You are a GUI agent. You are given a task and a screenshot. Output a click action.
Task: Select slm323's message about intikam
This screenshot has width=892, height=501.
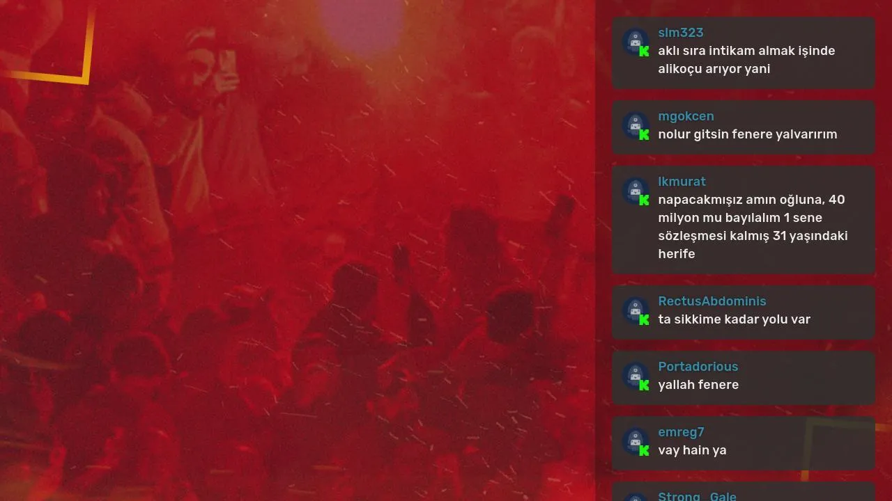[746, 60]
